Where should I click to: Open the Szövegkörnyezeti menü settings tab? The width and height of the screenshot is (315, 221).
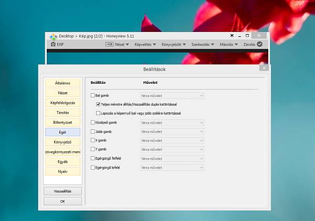point(62,152)
